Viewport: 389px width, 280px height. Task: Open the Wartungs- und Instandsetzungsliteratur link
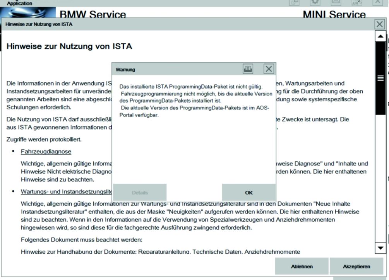(67, 192)
